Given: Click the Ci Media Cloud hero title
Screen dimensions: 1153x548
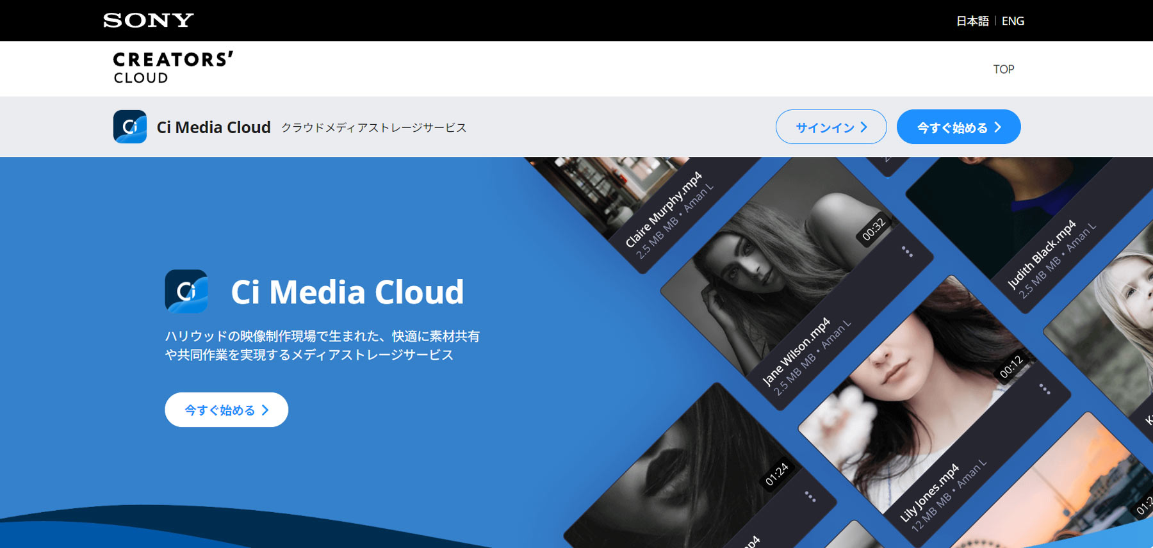Looking at the screenshot, I should (x=347, y=292).
